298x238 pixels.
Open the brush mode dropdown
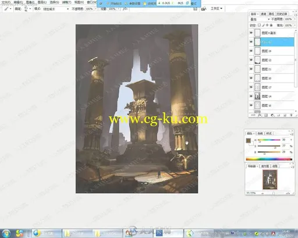(x=55, y=9)
